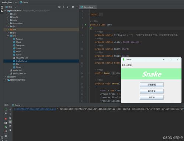Collapse all nodes in project tree
This screenshot has height=141, width=184.
pyautogui.click(x=67, y=7)
